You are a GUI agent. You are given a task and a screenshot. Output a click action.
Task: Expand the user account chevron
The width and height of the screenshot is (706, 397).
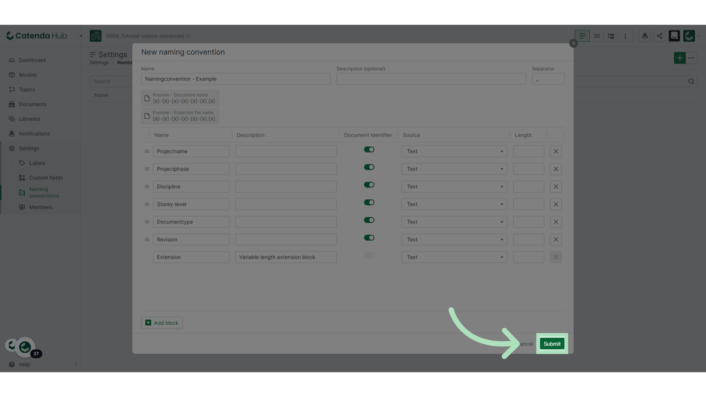(x=699, y=36)
